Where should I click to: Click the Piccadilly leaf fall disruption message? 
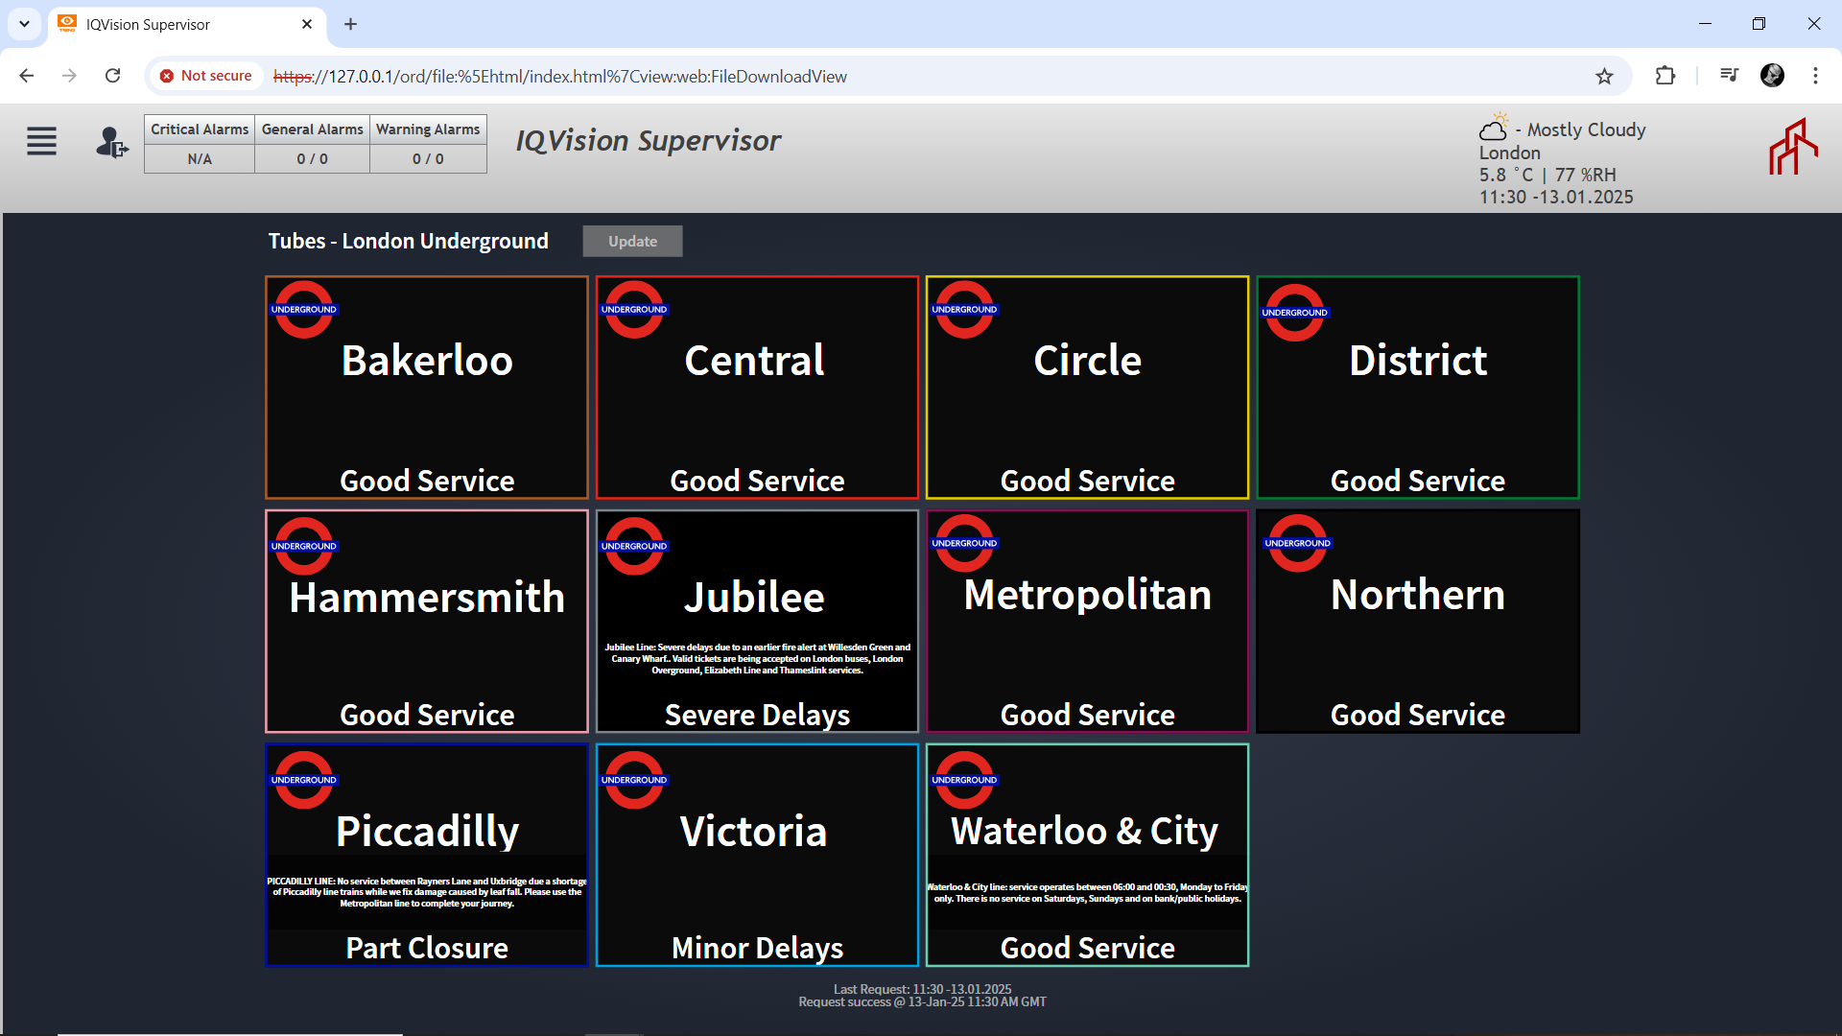[427, 892]
